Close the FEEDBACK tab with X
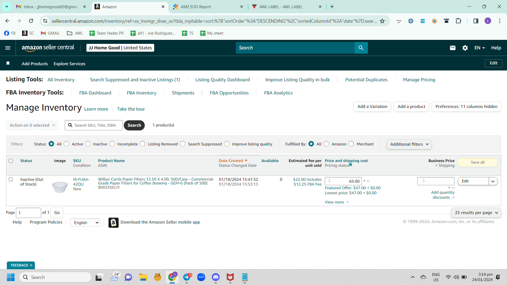 click(x=31, y=265)
